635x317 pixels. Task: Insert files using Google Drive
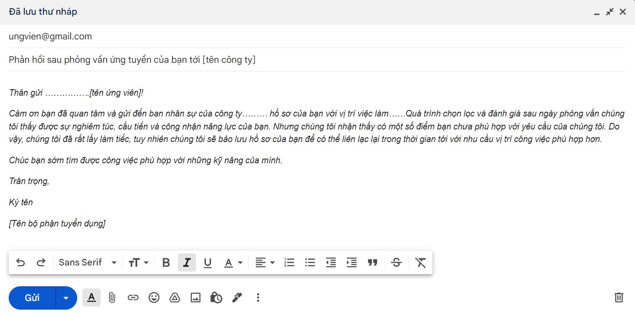(x=174, y=298)
